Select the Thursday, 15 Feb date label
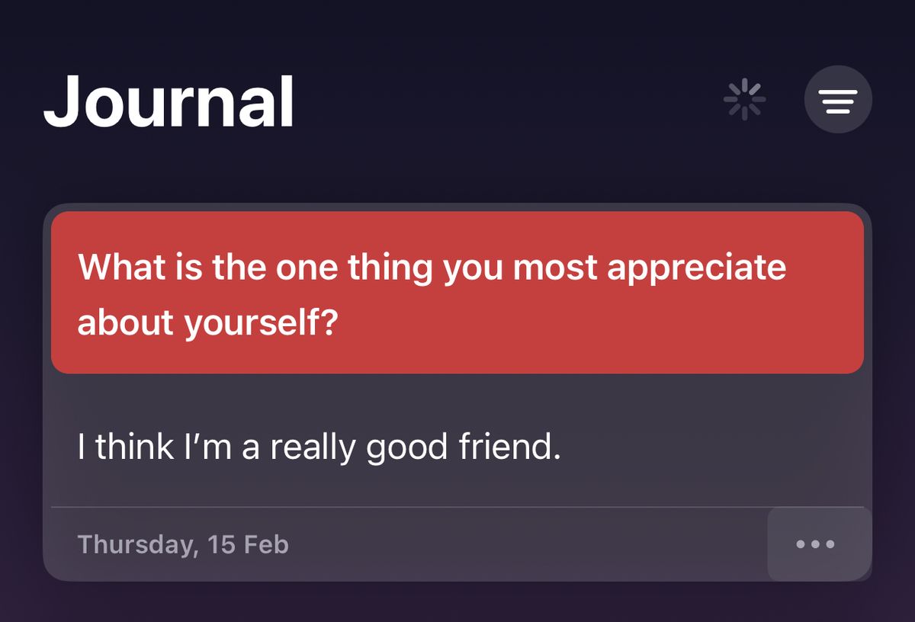The height and width of the screenshot is (622, 915). coord(183,543)
